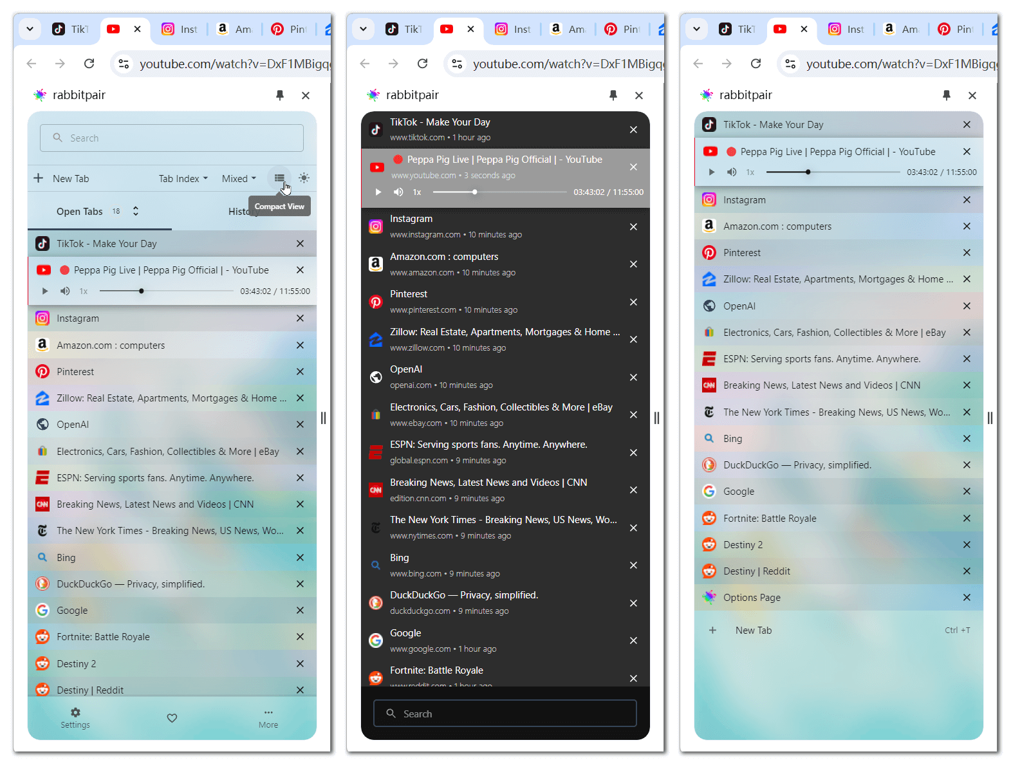Click Options Page icon in right panel
Viewport: 1011px width, 765px height.
(x=709, y=597)
